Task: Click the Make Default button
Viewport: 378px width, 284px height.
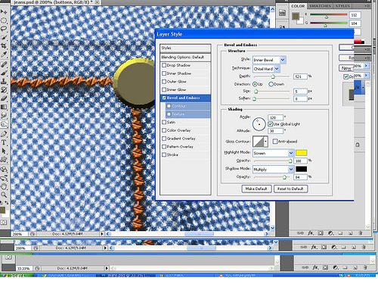Action: point(256,189)
